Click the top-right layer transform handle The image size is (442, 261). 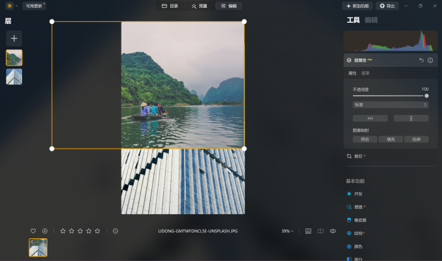click(244, 21)
